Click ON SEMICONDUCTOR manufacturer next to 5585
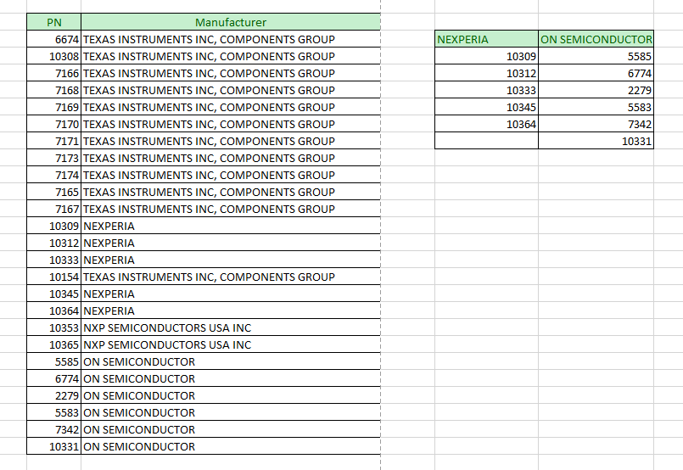Screen dimensions: 683x470 [231, 362]
